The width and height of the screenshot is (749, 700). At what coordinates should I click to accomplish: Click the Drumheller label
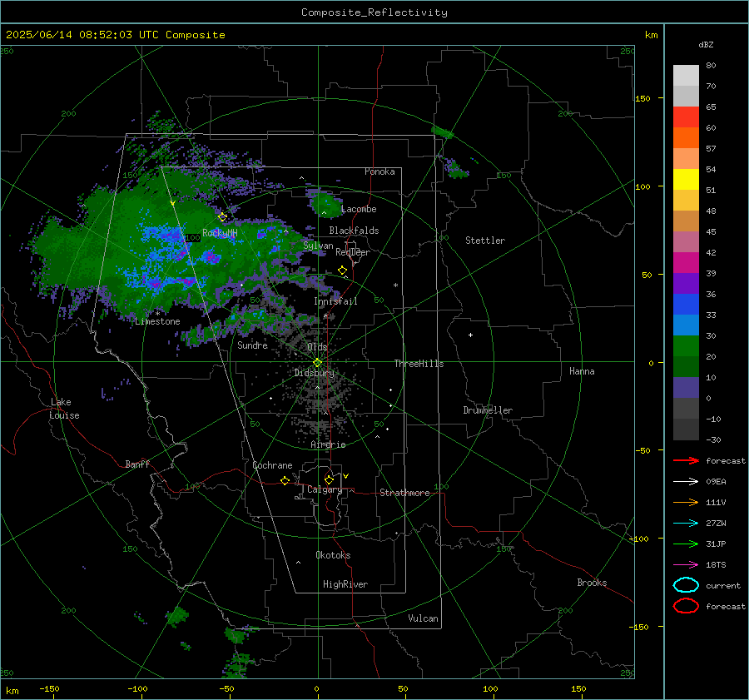pos(488,410)
